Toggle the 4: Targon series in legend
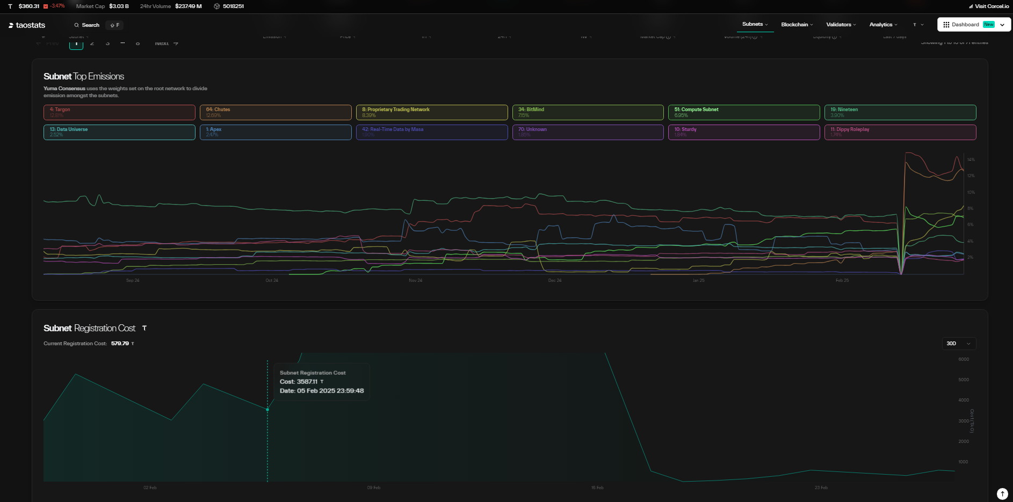The width and height of the screenshot is (1013, 502). click(119, 112)
